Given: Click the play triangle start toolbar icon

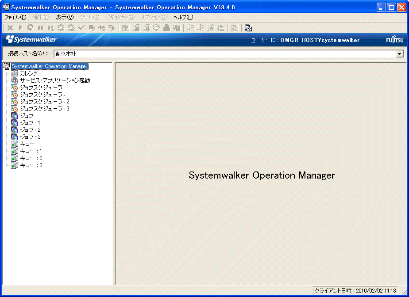Looking at the screenshot, I should click(20, 27).
